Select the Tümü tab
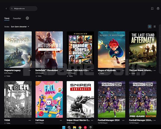The image size is (161, 129). [7, 18]
